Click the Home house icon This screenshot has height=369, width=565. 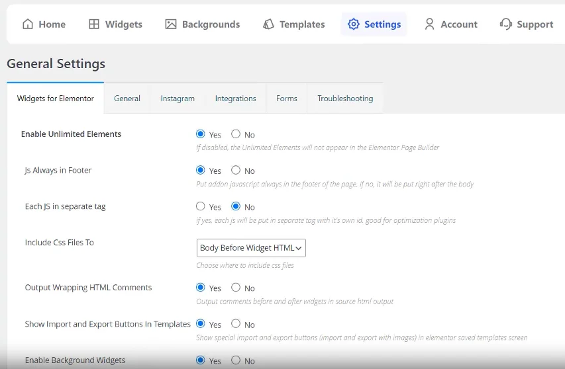pyautogui.click(x=28, y=24)
